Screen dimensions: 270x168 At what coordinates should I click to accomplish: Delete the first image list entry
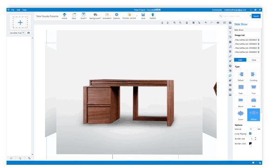(258, 40)
